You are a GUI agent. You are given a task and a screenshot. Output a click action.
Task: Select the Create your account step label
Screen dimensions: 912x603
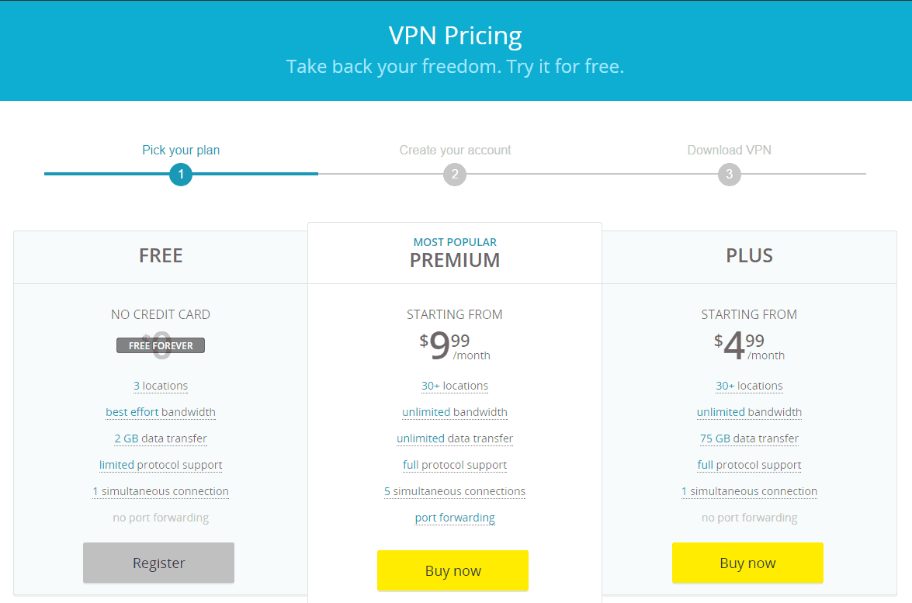(x=455, y=150)
